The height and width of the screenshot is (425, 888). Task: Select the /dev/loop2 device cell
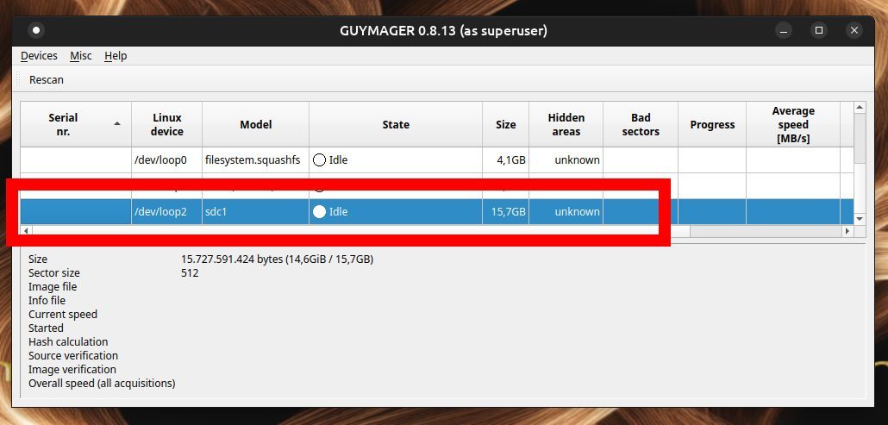pos(167,212)
